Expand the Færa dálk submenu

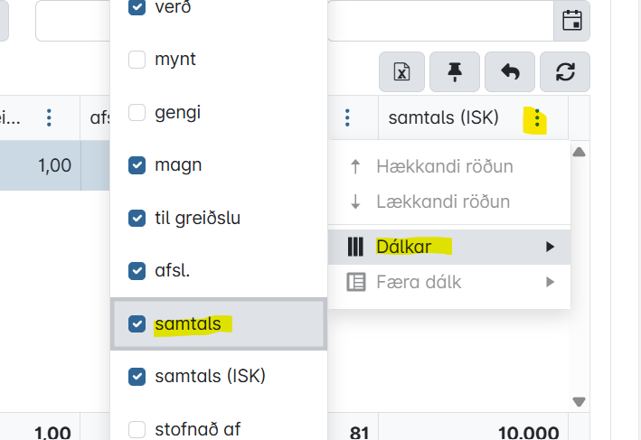(x=449, y=282)
